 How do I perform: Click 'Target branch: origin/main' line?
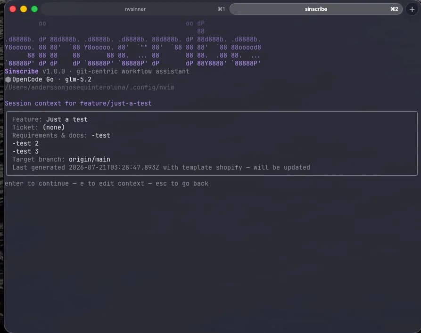[x=61, y=159]
